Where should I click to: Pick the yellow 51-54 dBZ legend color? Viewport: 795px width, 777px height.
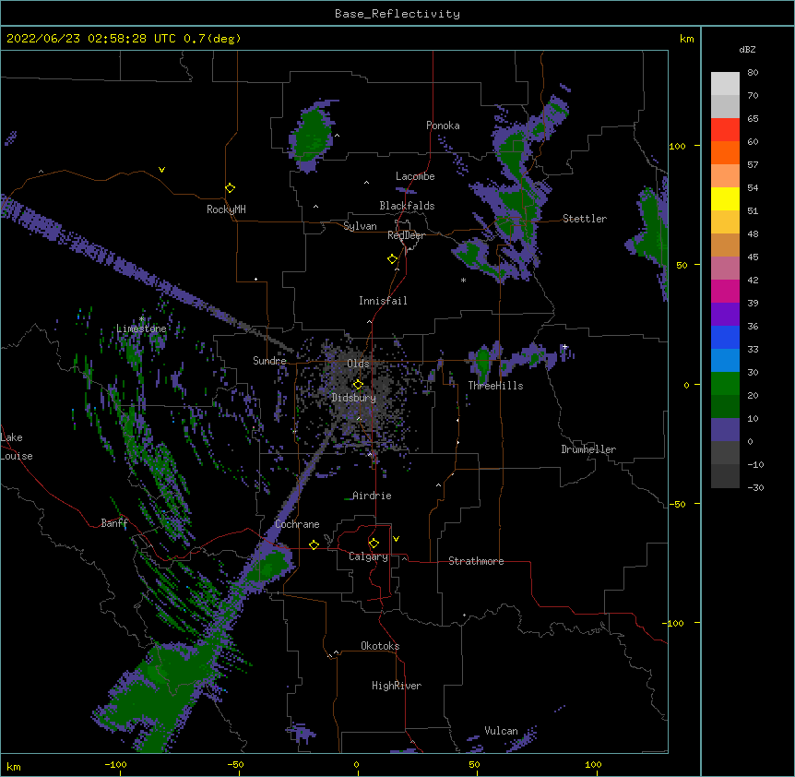coord(725,198)
